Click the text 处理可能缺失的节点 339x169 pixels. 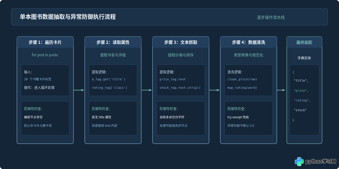tap(173, 125)
